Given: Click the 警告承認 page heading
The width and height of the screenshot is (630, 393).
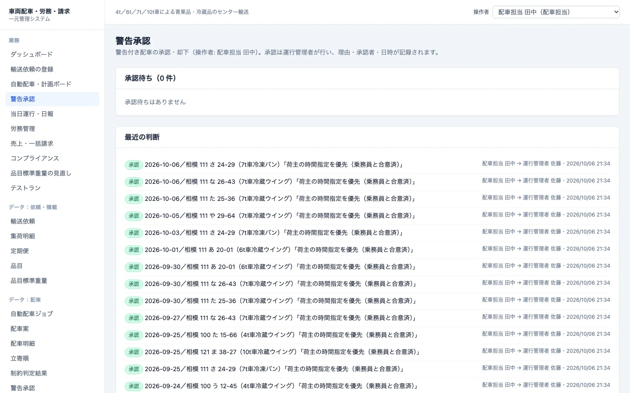Looking at the screenshot, I should [x=133, y=41].
